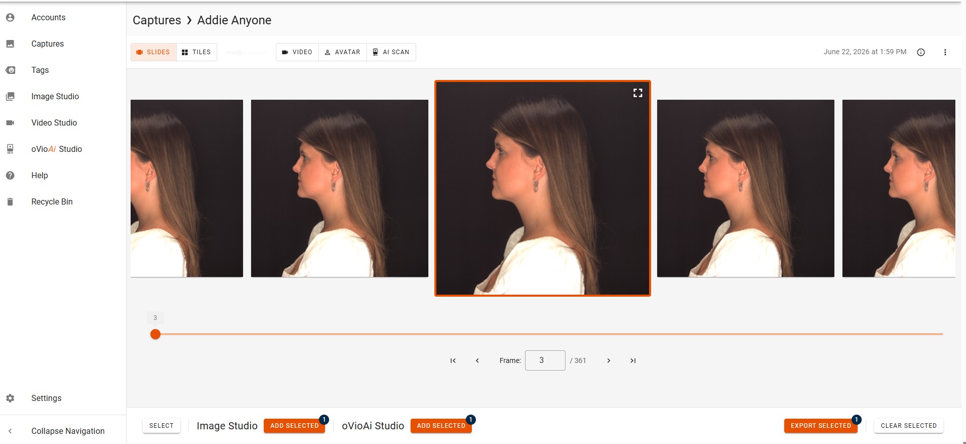Image resolution: width=966 pixels, height=444 pixels.
Task: Select the thumbnail left of highlighted frame
Action: [x=340, y=188]
